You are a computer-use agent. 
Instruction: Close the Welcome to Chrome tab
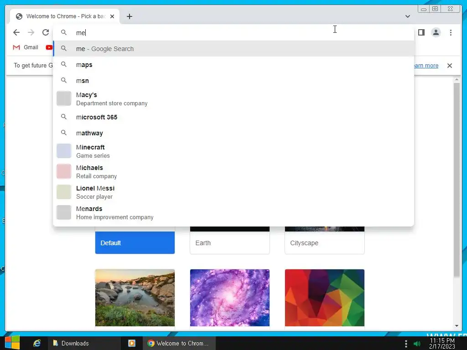click(x=112, y=16)
